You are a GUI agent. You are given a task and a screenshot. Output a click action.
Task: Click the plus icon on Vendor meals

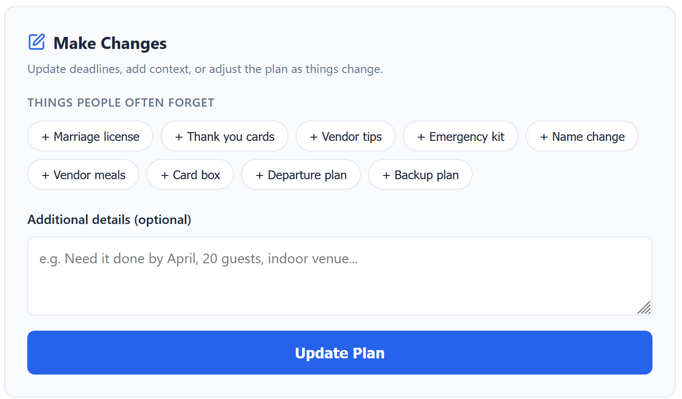click(x=45, y=175)
